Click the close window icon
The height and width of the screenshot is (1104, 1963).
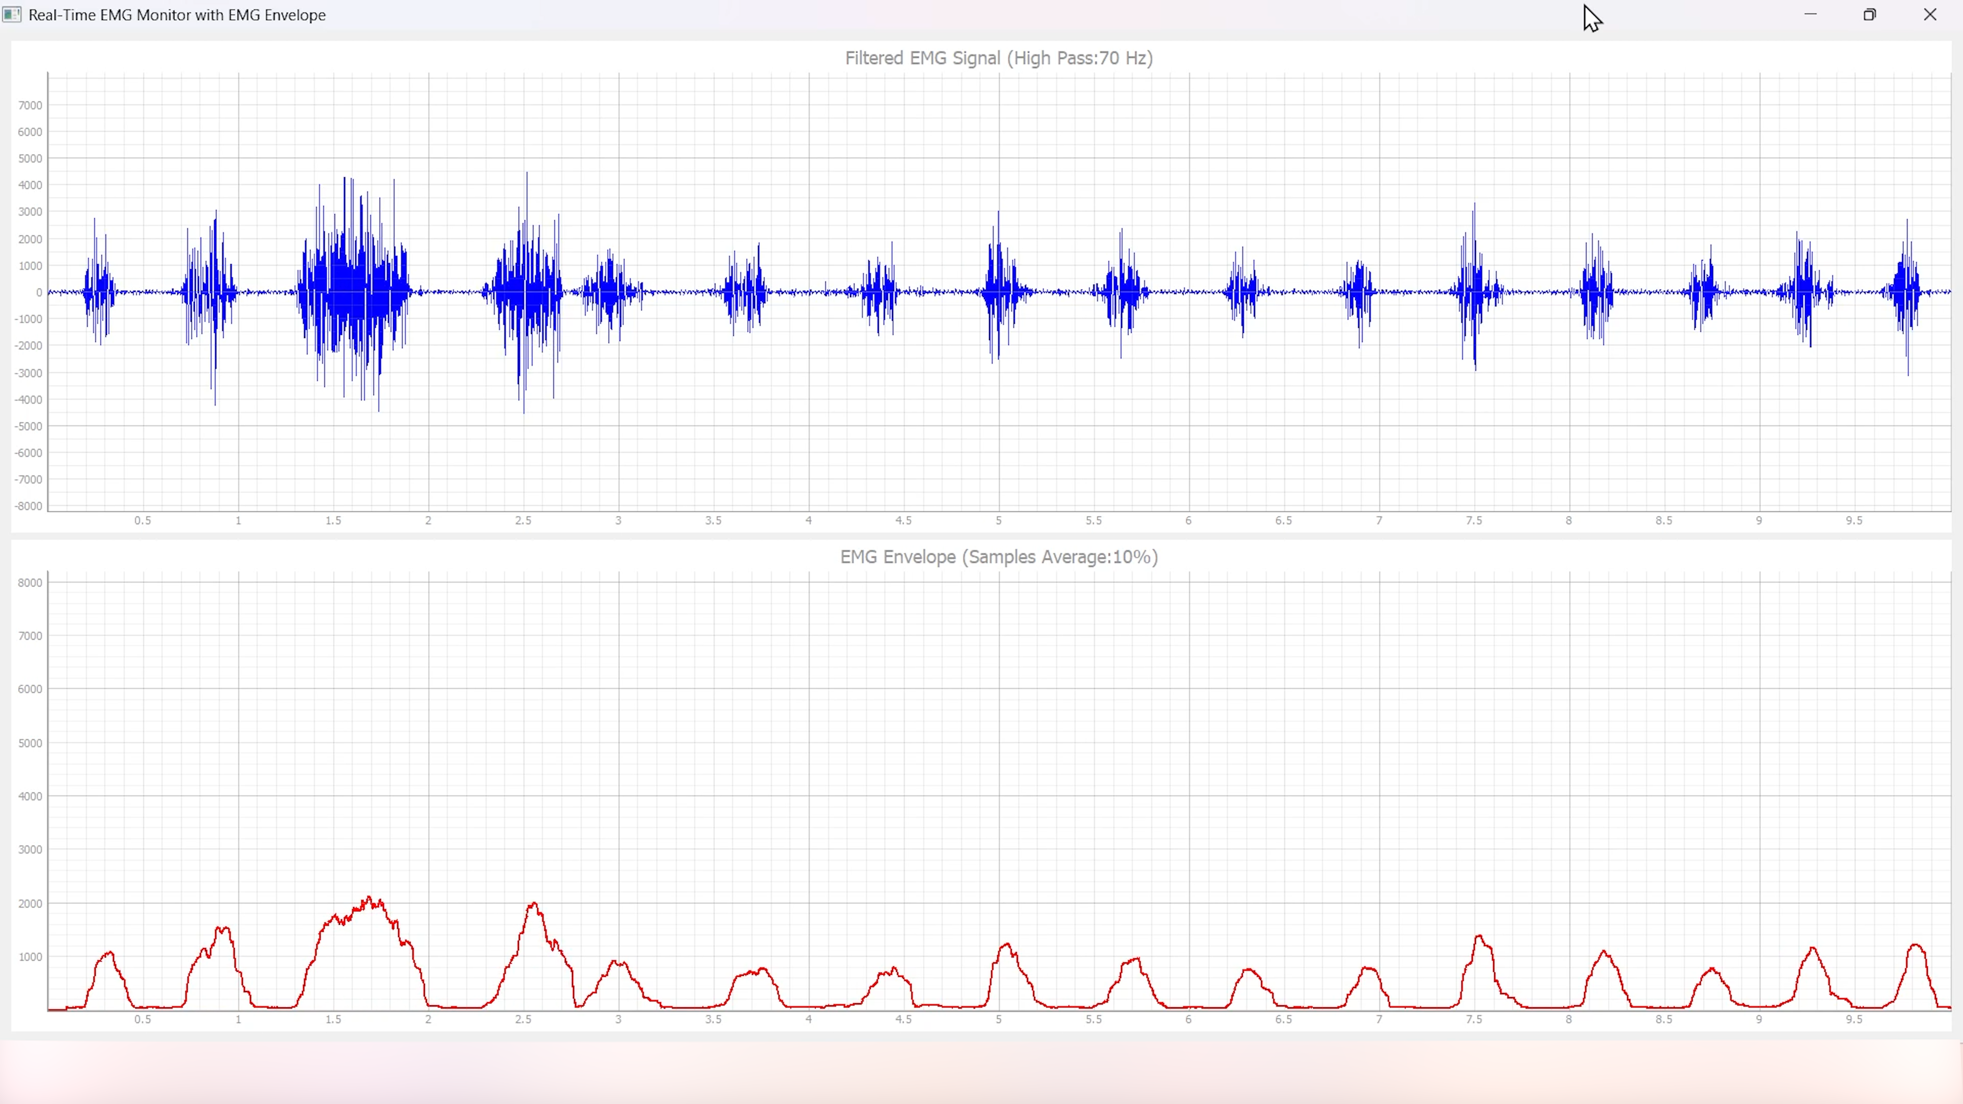pyautogui.click(x=1931, y=14)
